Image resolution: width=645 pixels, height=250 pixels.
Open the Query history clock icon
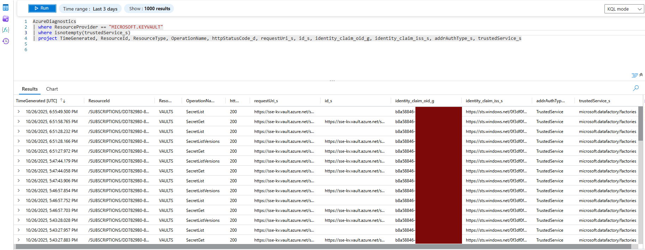pos(6,41)
